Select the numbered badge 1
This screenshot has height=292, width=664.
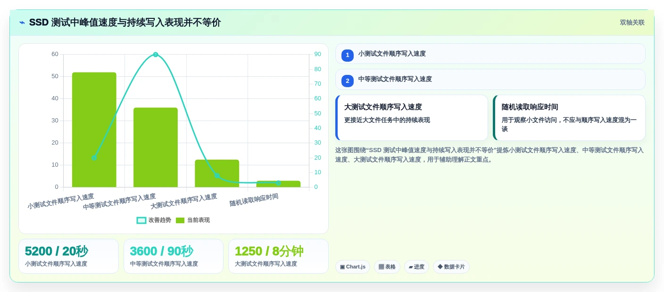348,55
